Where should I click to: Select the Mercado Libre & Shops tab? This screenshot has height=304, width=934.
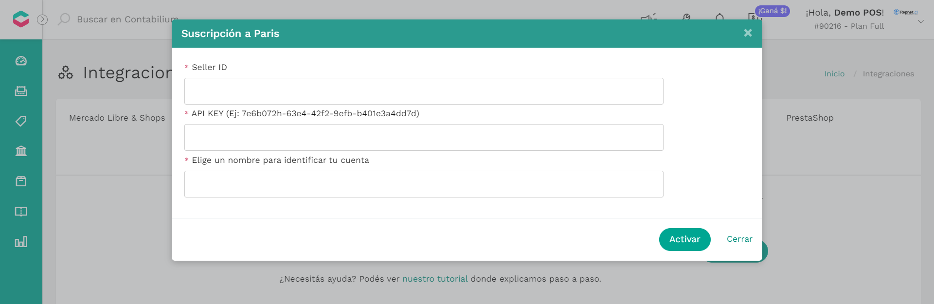pyautogui.click(x=117, y=118)
